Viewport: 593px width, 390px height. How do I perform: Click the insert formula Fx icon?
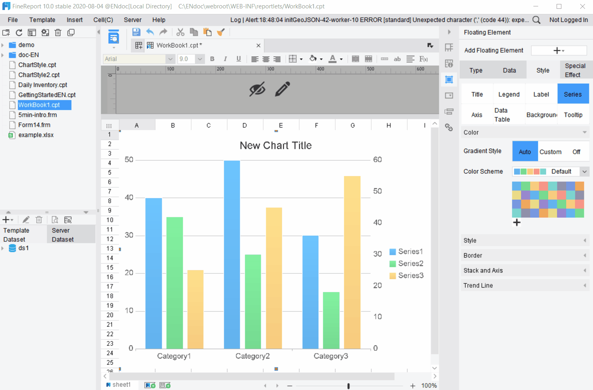pos(423,59)
